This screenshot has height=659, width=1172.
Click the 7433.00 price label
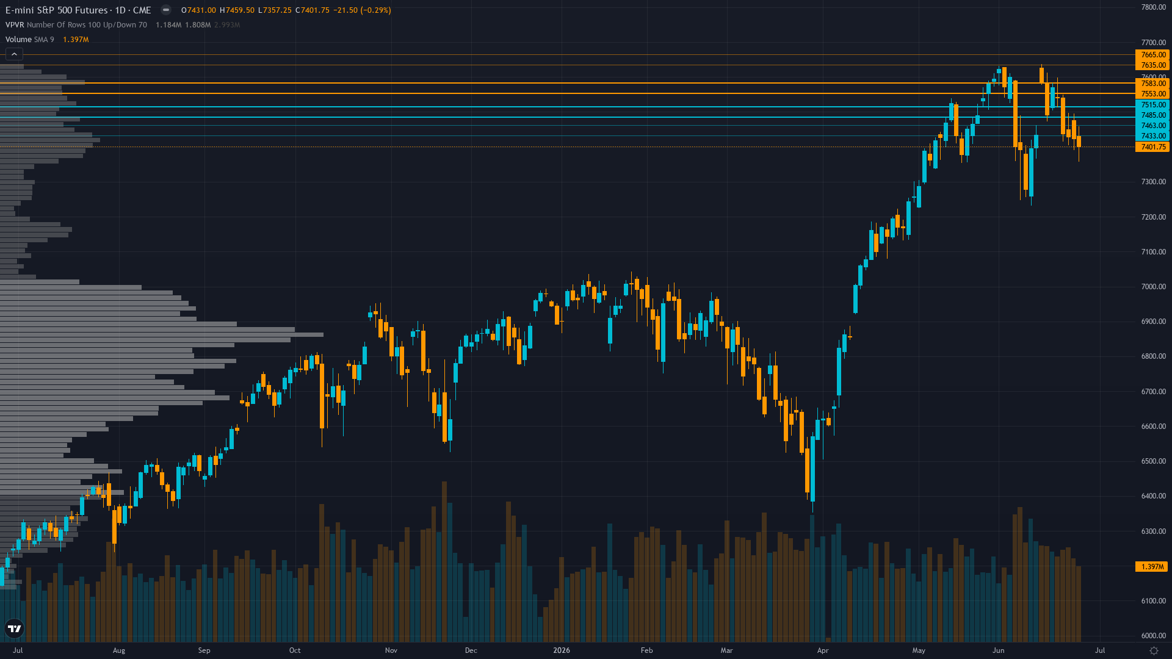point(1152,135)
